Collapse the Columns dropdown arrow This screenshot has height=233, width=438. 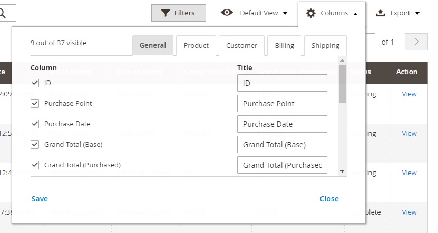pyautogui.click(x=355, y=14)
